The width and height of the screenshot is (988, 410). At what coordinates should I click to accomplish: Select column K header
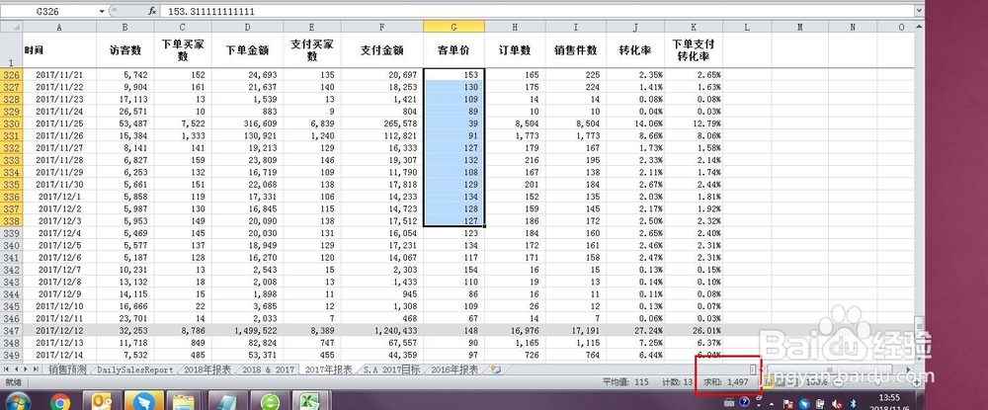pyautogui.click(x=694, y=27)
